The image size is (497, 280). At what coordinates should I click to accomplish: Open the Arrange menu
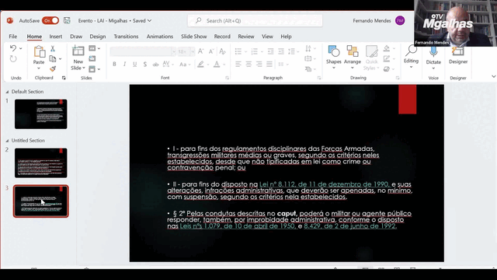click(352, 57)
